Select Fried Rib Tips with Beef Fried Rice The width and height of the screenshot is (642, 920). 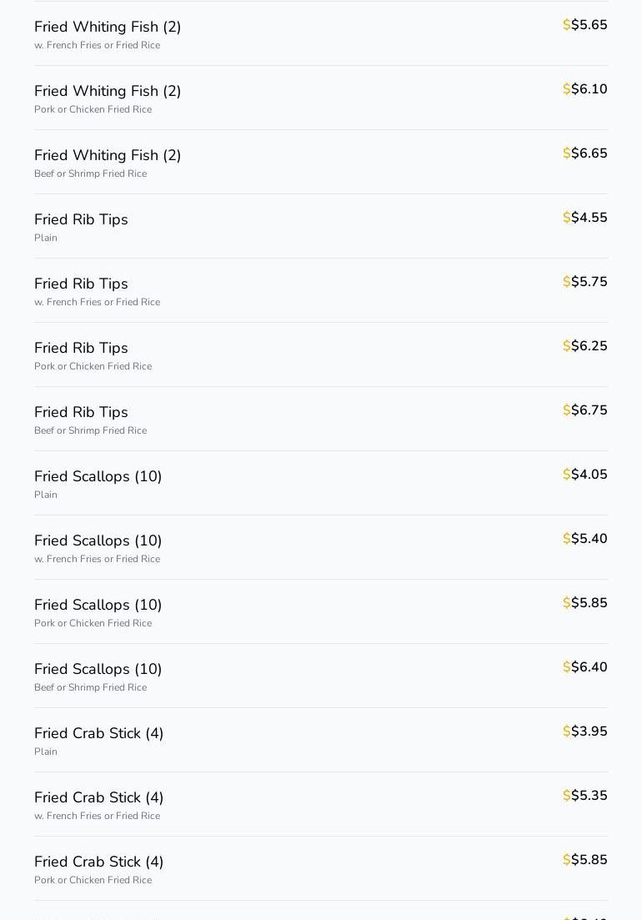[x=81, y=413]
